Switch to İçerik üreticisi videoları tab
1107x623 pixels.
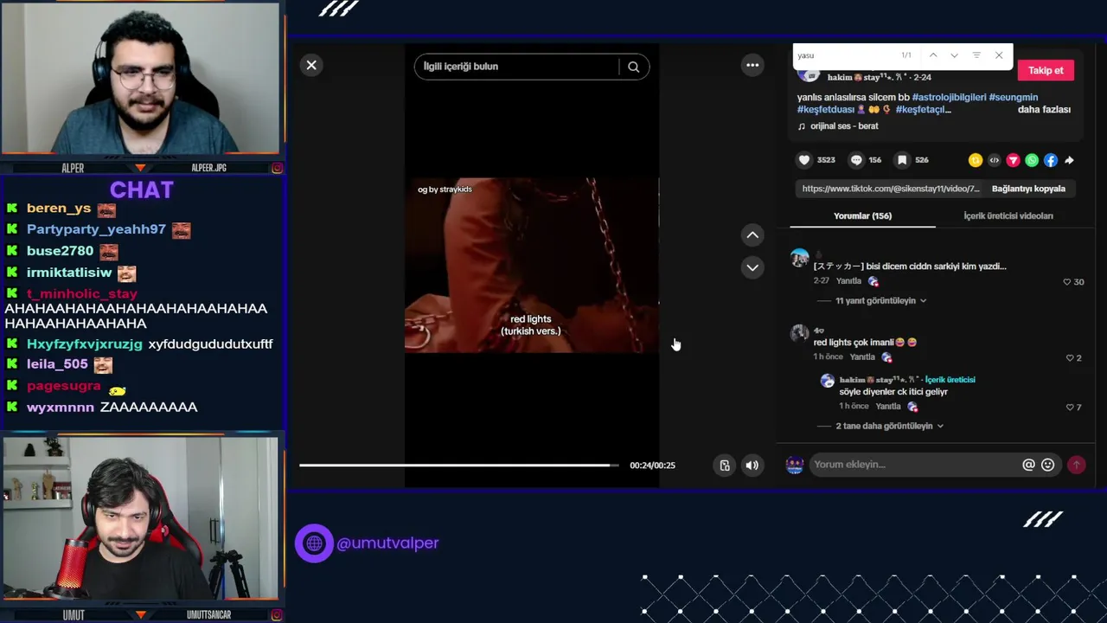tap(1008, 216)
